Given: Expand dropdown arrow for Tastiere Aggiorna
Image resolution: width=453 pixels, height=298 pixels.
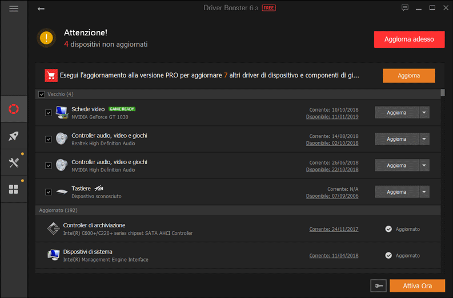Looking at the screenshot, I should 424,191.
